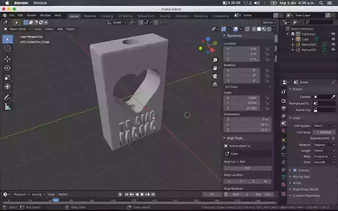Click the Align Location All button
The height and width of the screenshot is (211, 338).
tap(265, 181)
